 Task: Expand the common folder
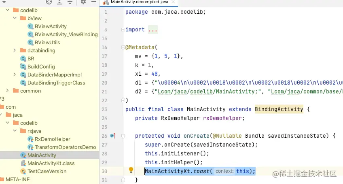click(x=7, y=91)
